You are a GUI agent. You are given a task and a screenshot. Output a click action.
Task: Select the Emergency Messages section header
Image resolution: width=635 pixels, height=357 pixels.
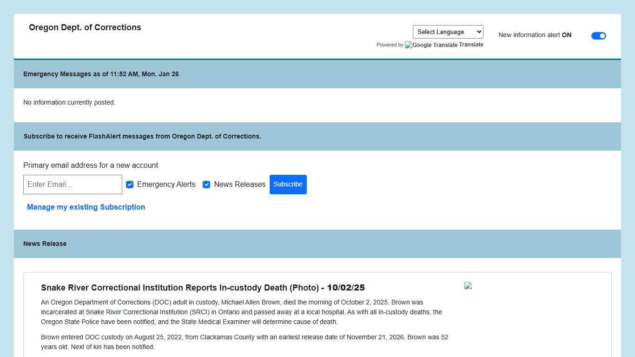[x=101, y=74]
